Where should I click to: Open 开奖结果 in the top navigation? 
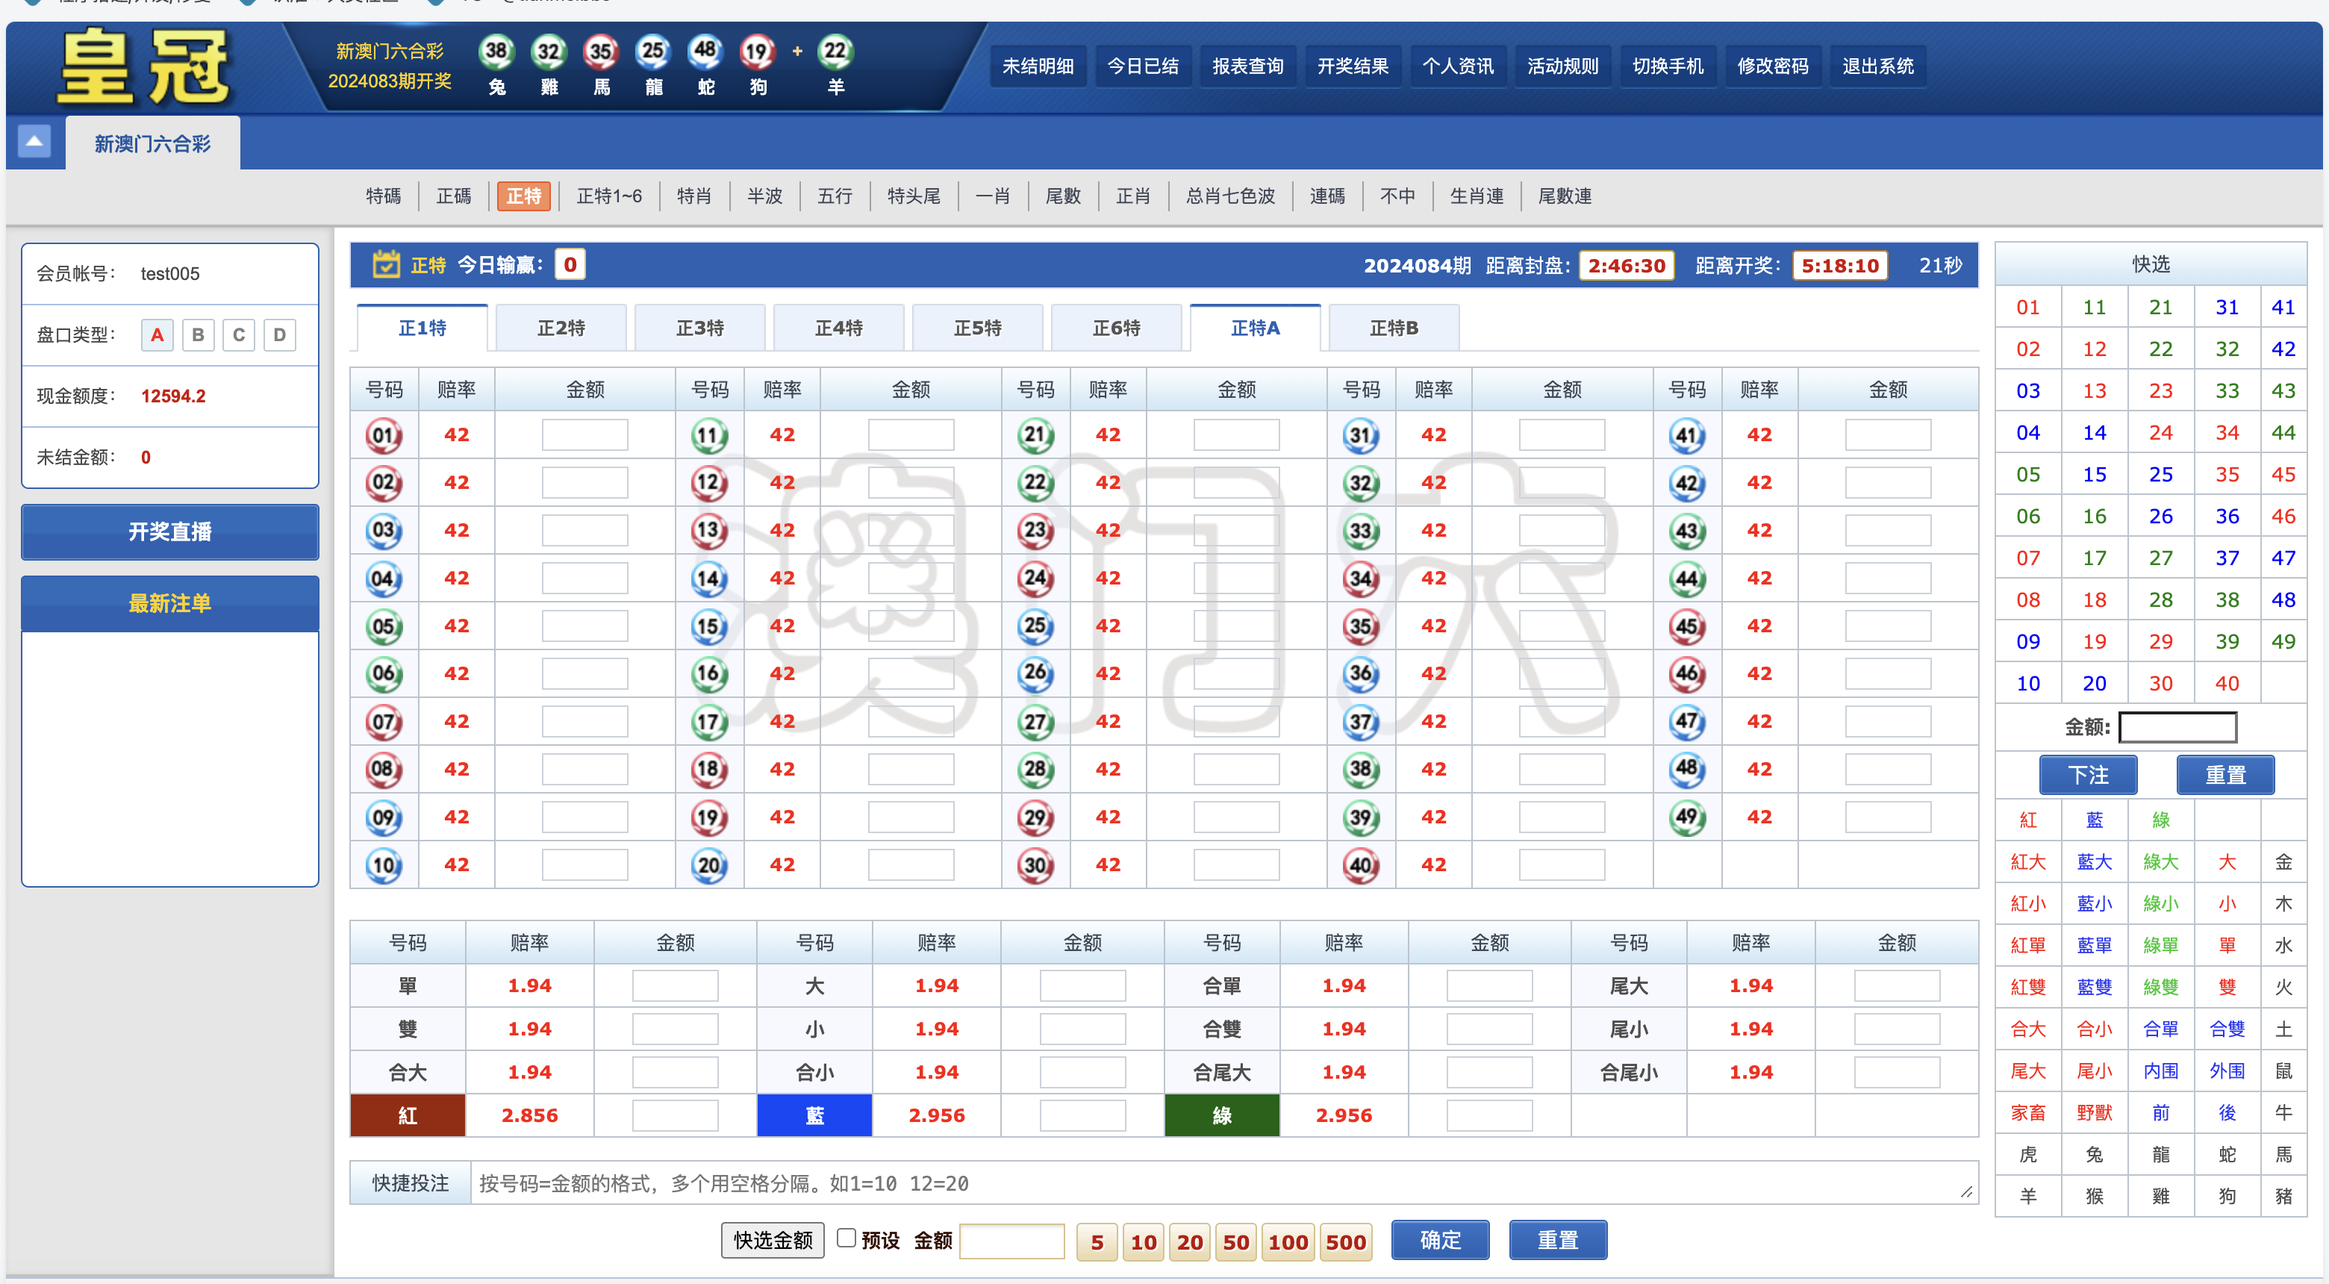(1352, 66)
